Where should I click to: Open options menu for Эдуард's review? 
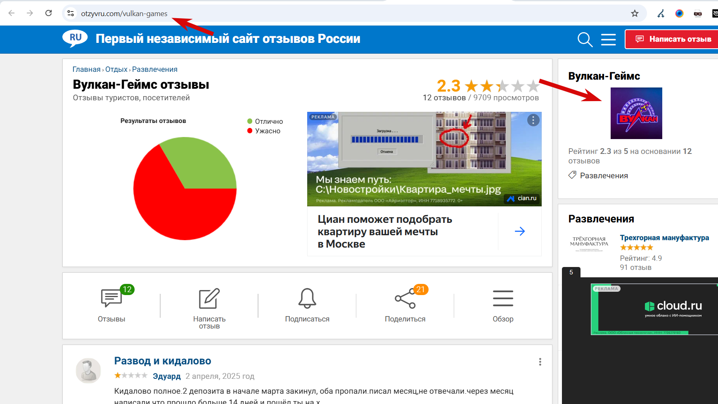click(x=540, y=362)
